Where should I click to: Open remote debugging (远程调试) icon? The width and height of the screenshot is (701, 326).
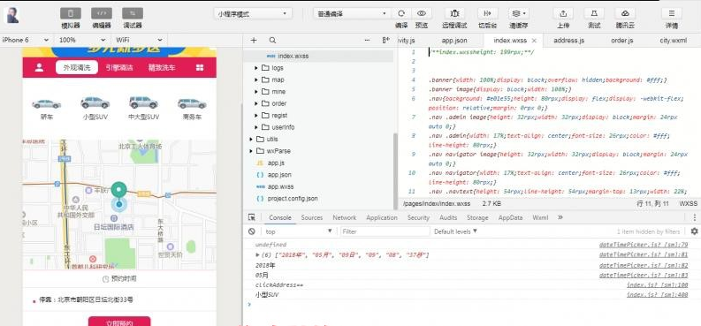[x=454, y=13]
